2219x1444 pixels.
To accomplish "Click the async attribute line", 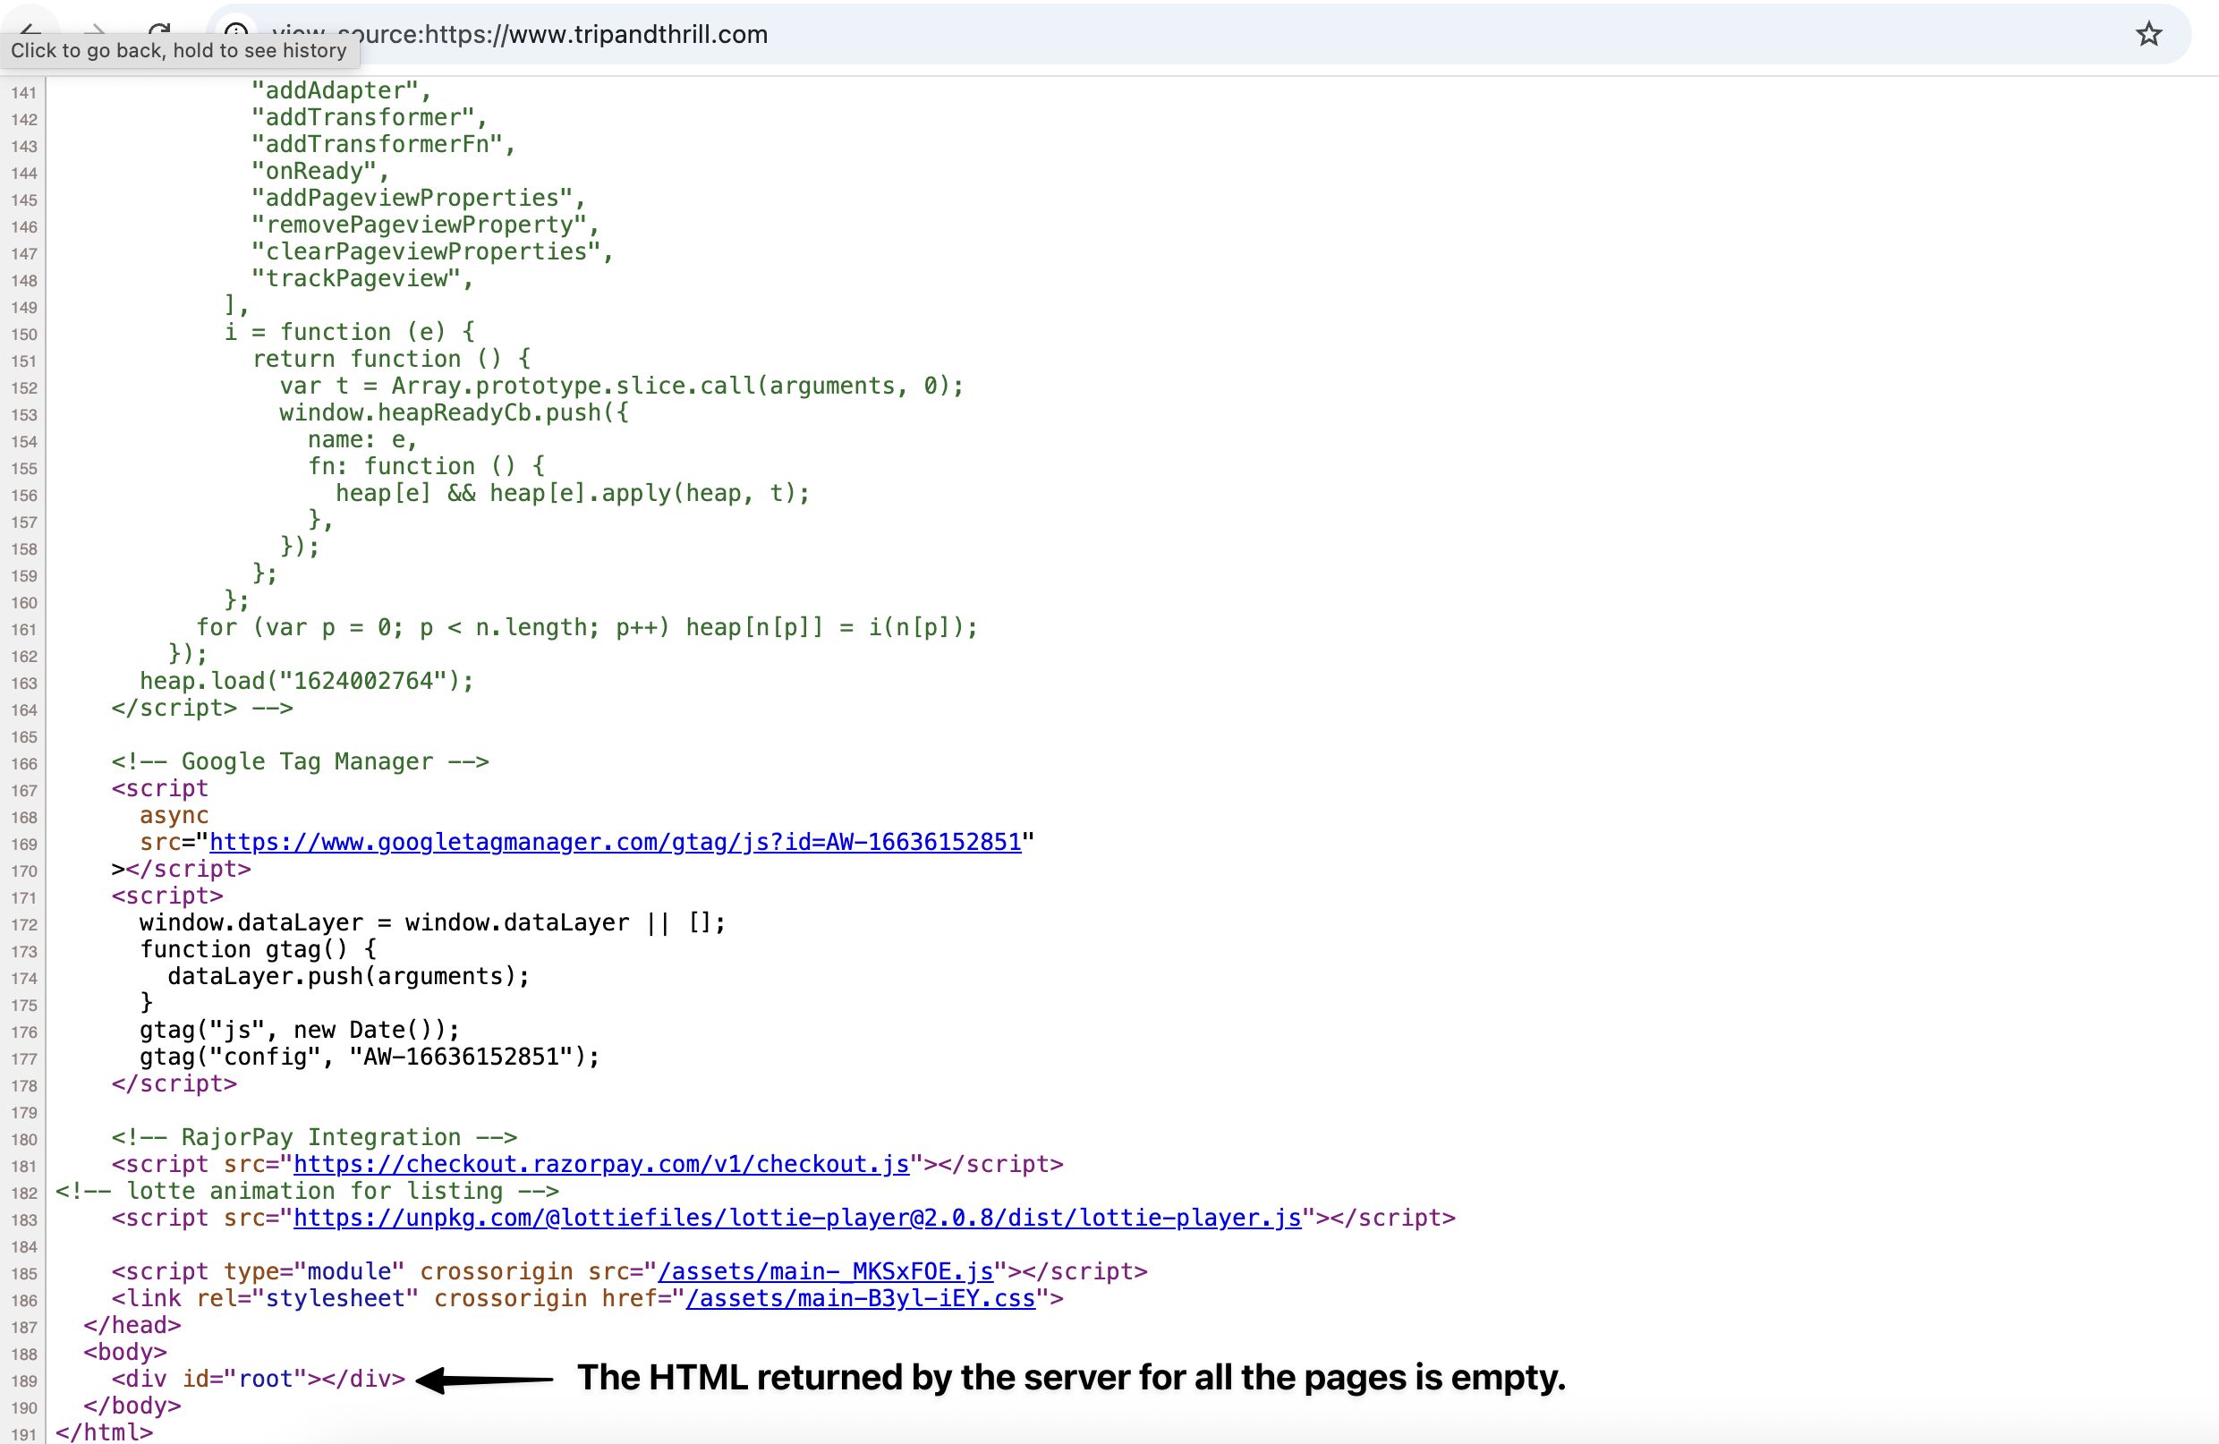I will 174,816.
